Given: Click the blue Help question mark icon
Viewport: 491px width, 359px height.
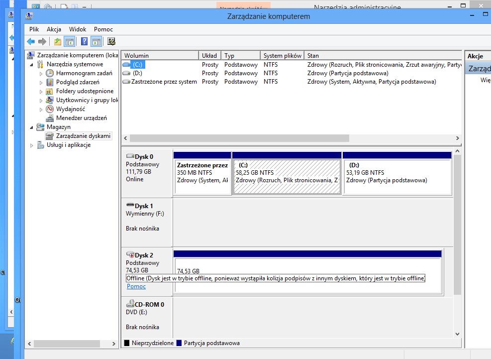Looking at the screenshot, I should (x=85, y=42).
